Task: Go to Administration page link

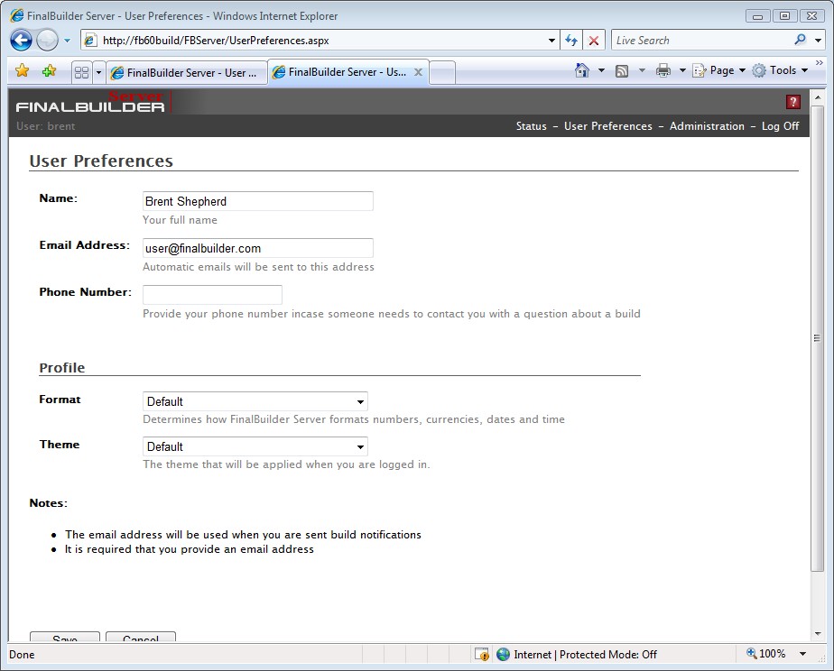Action: coord(707,126)
